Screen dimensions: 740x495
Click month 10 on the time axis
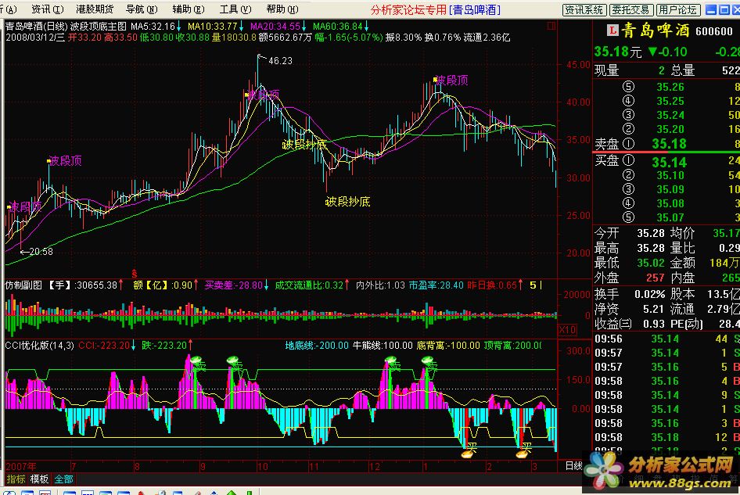click(x=262, y=467)
